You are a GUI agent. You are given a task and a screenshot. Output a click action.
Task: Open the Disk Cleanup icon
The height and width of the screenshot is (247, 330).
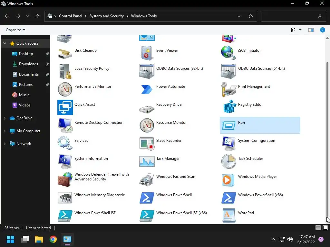[x=65, y=54]
